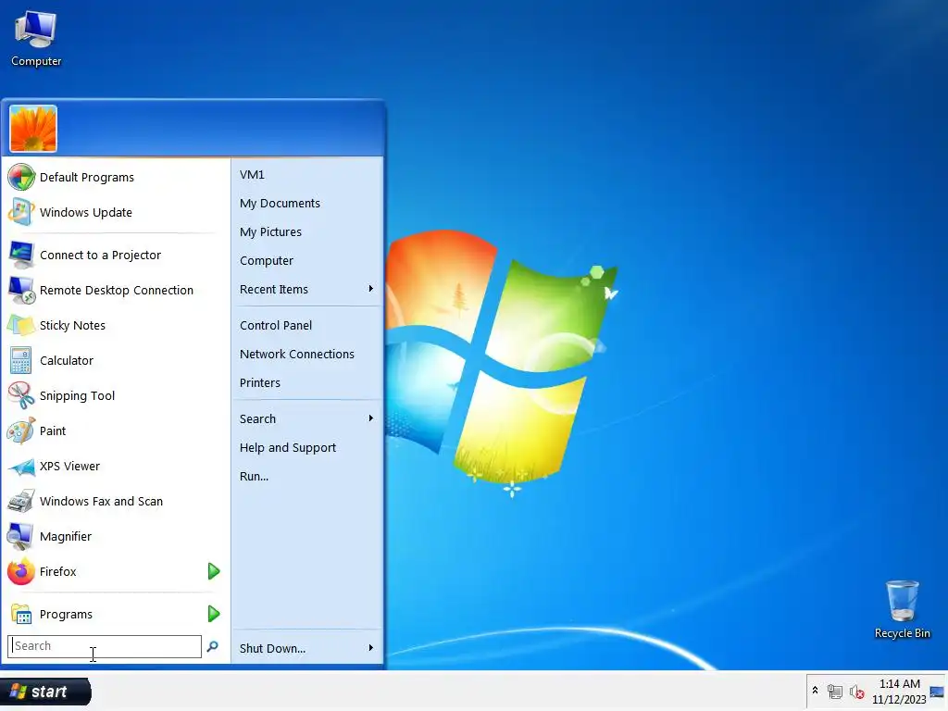Click Connect to a Projector text
The width and height of the screenshot is (948, 711).
[x=100, y=256]
